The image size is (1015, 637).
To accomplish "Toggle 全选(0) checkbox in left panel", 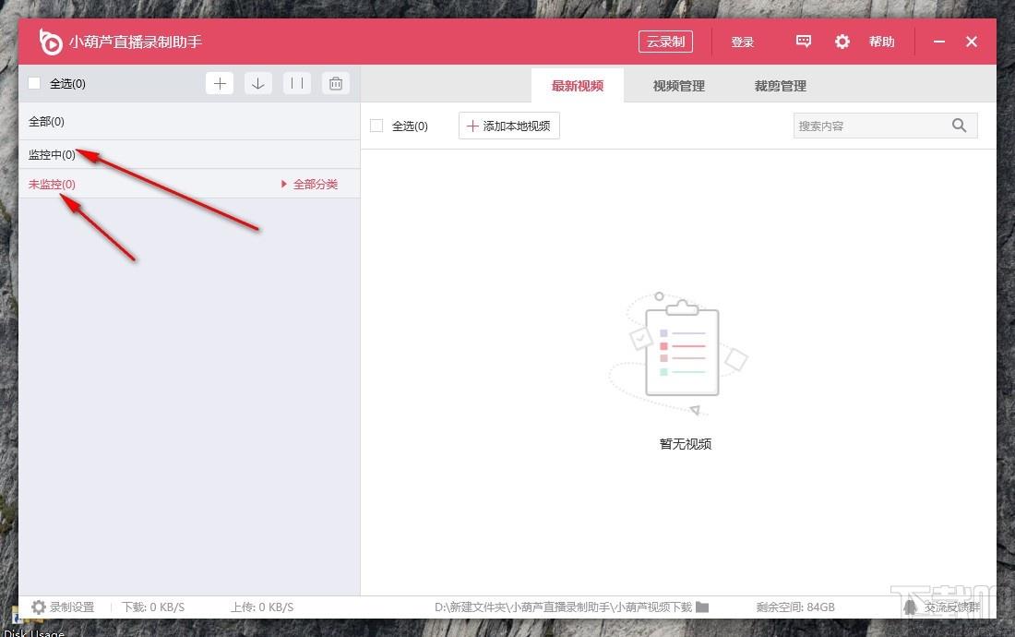I will click(x=34, y=83).
